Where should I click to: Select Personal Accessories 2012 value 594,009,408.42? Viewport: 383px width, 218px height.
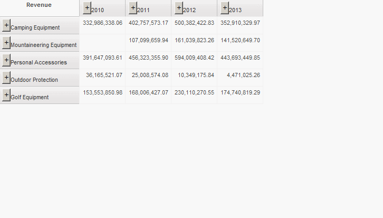194,58
